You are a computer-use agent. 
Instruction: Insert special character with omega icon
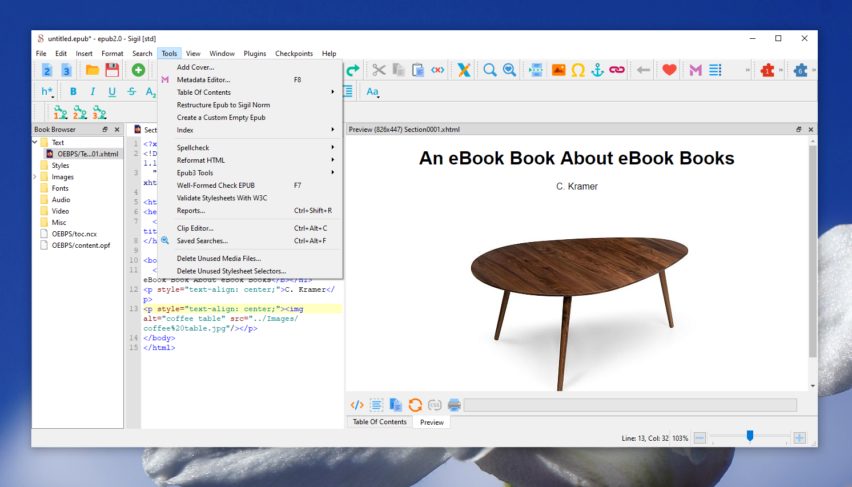[578, 70]
